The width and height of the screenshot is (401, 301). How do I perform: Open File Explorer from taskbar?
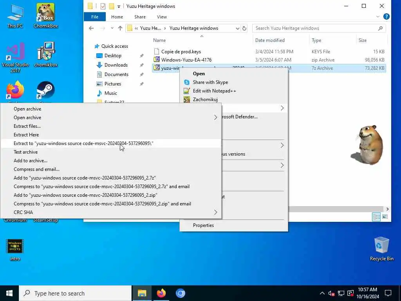[x=142, y=293]
